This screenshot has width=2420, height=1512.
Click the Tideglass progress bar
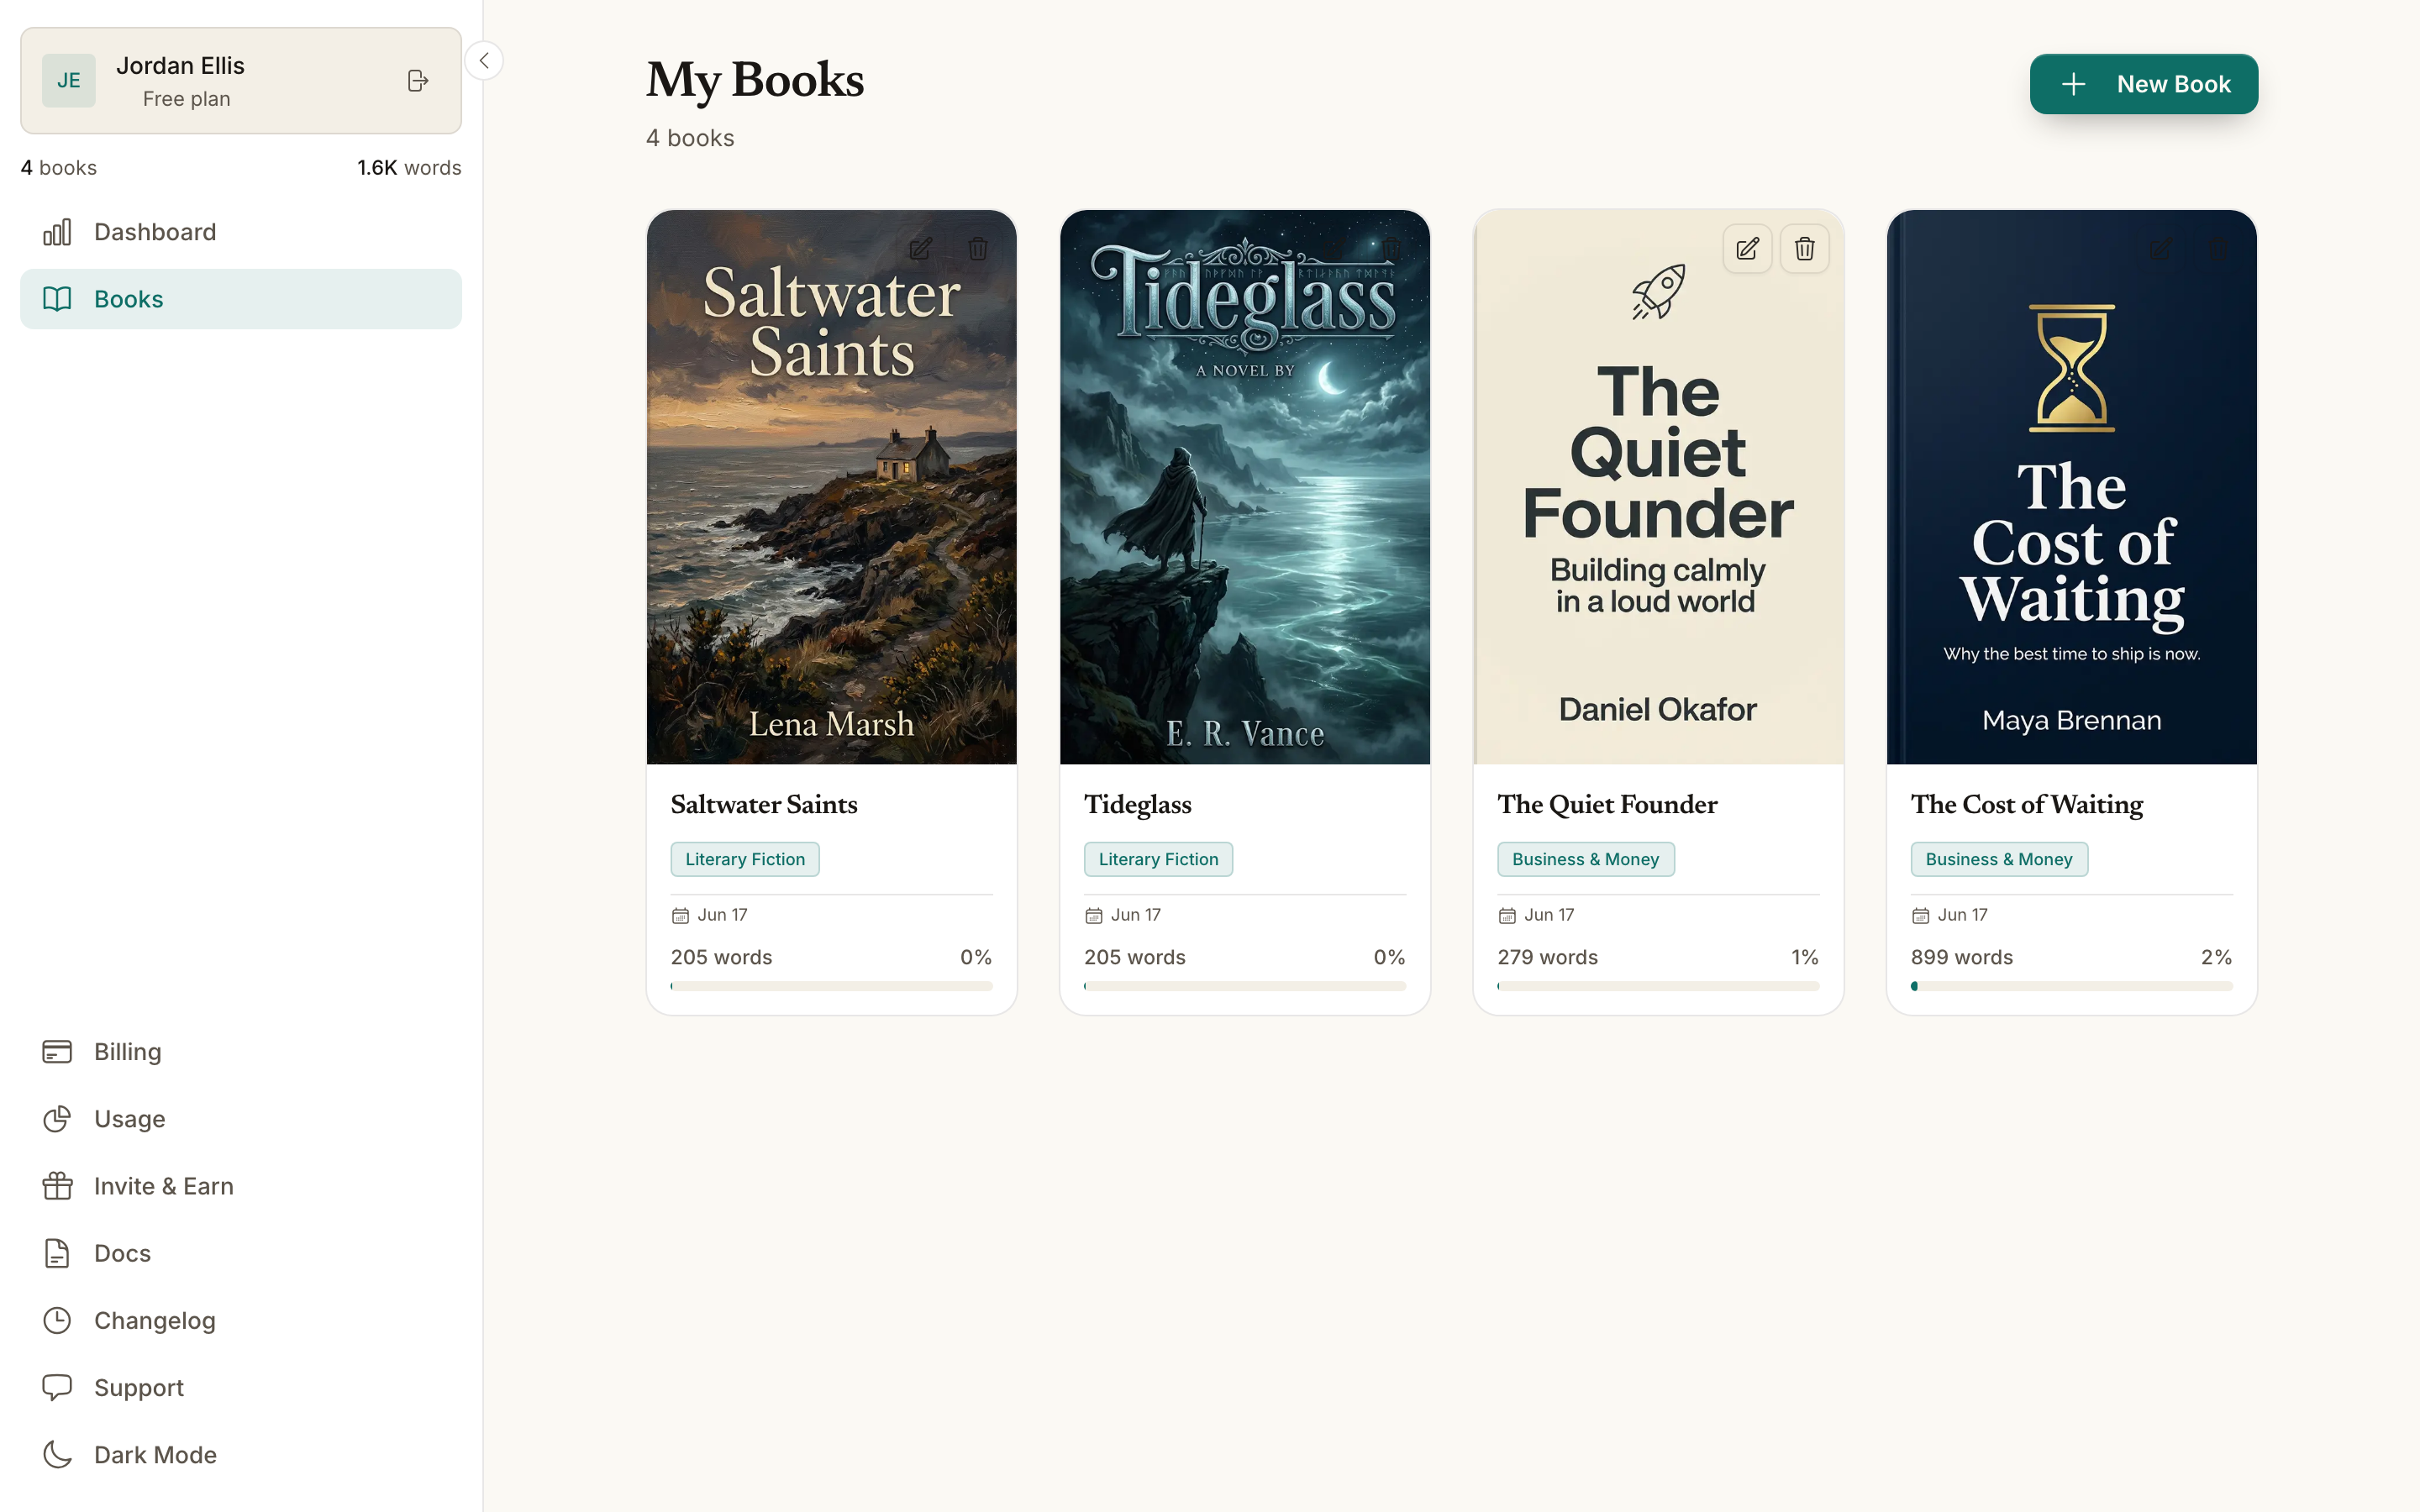[1244, 986]
